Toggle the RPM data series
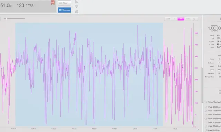This screenshot has width=221, height=132. point(168,19)
